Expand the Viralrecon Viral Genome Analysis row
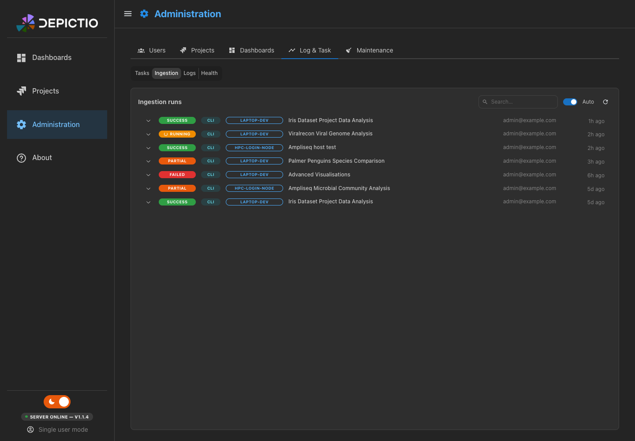This screenshot has height=441, width=635. [x=149, y=135]
